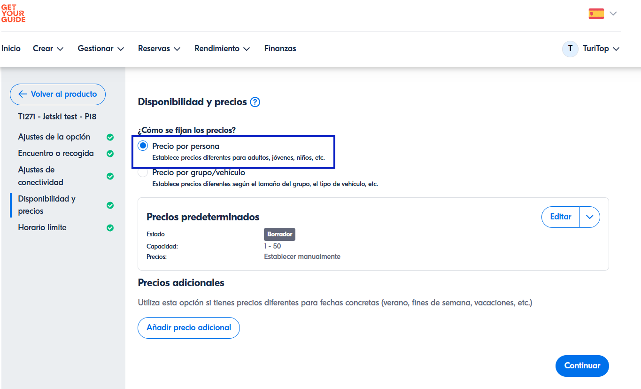
Task: Click green checkmark next to Encuentro o recogida
Action: 110,154
